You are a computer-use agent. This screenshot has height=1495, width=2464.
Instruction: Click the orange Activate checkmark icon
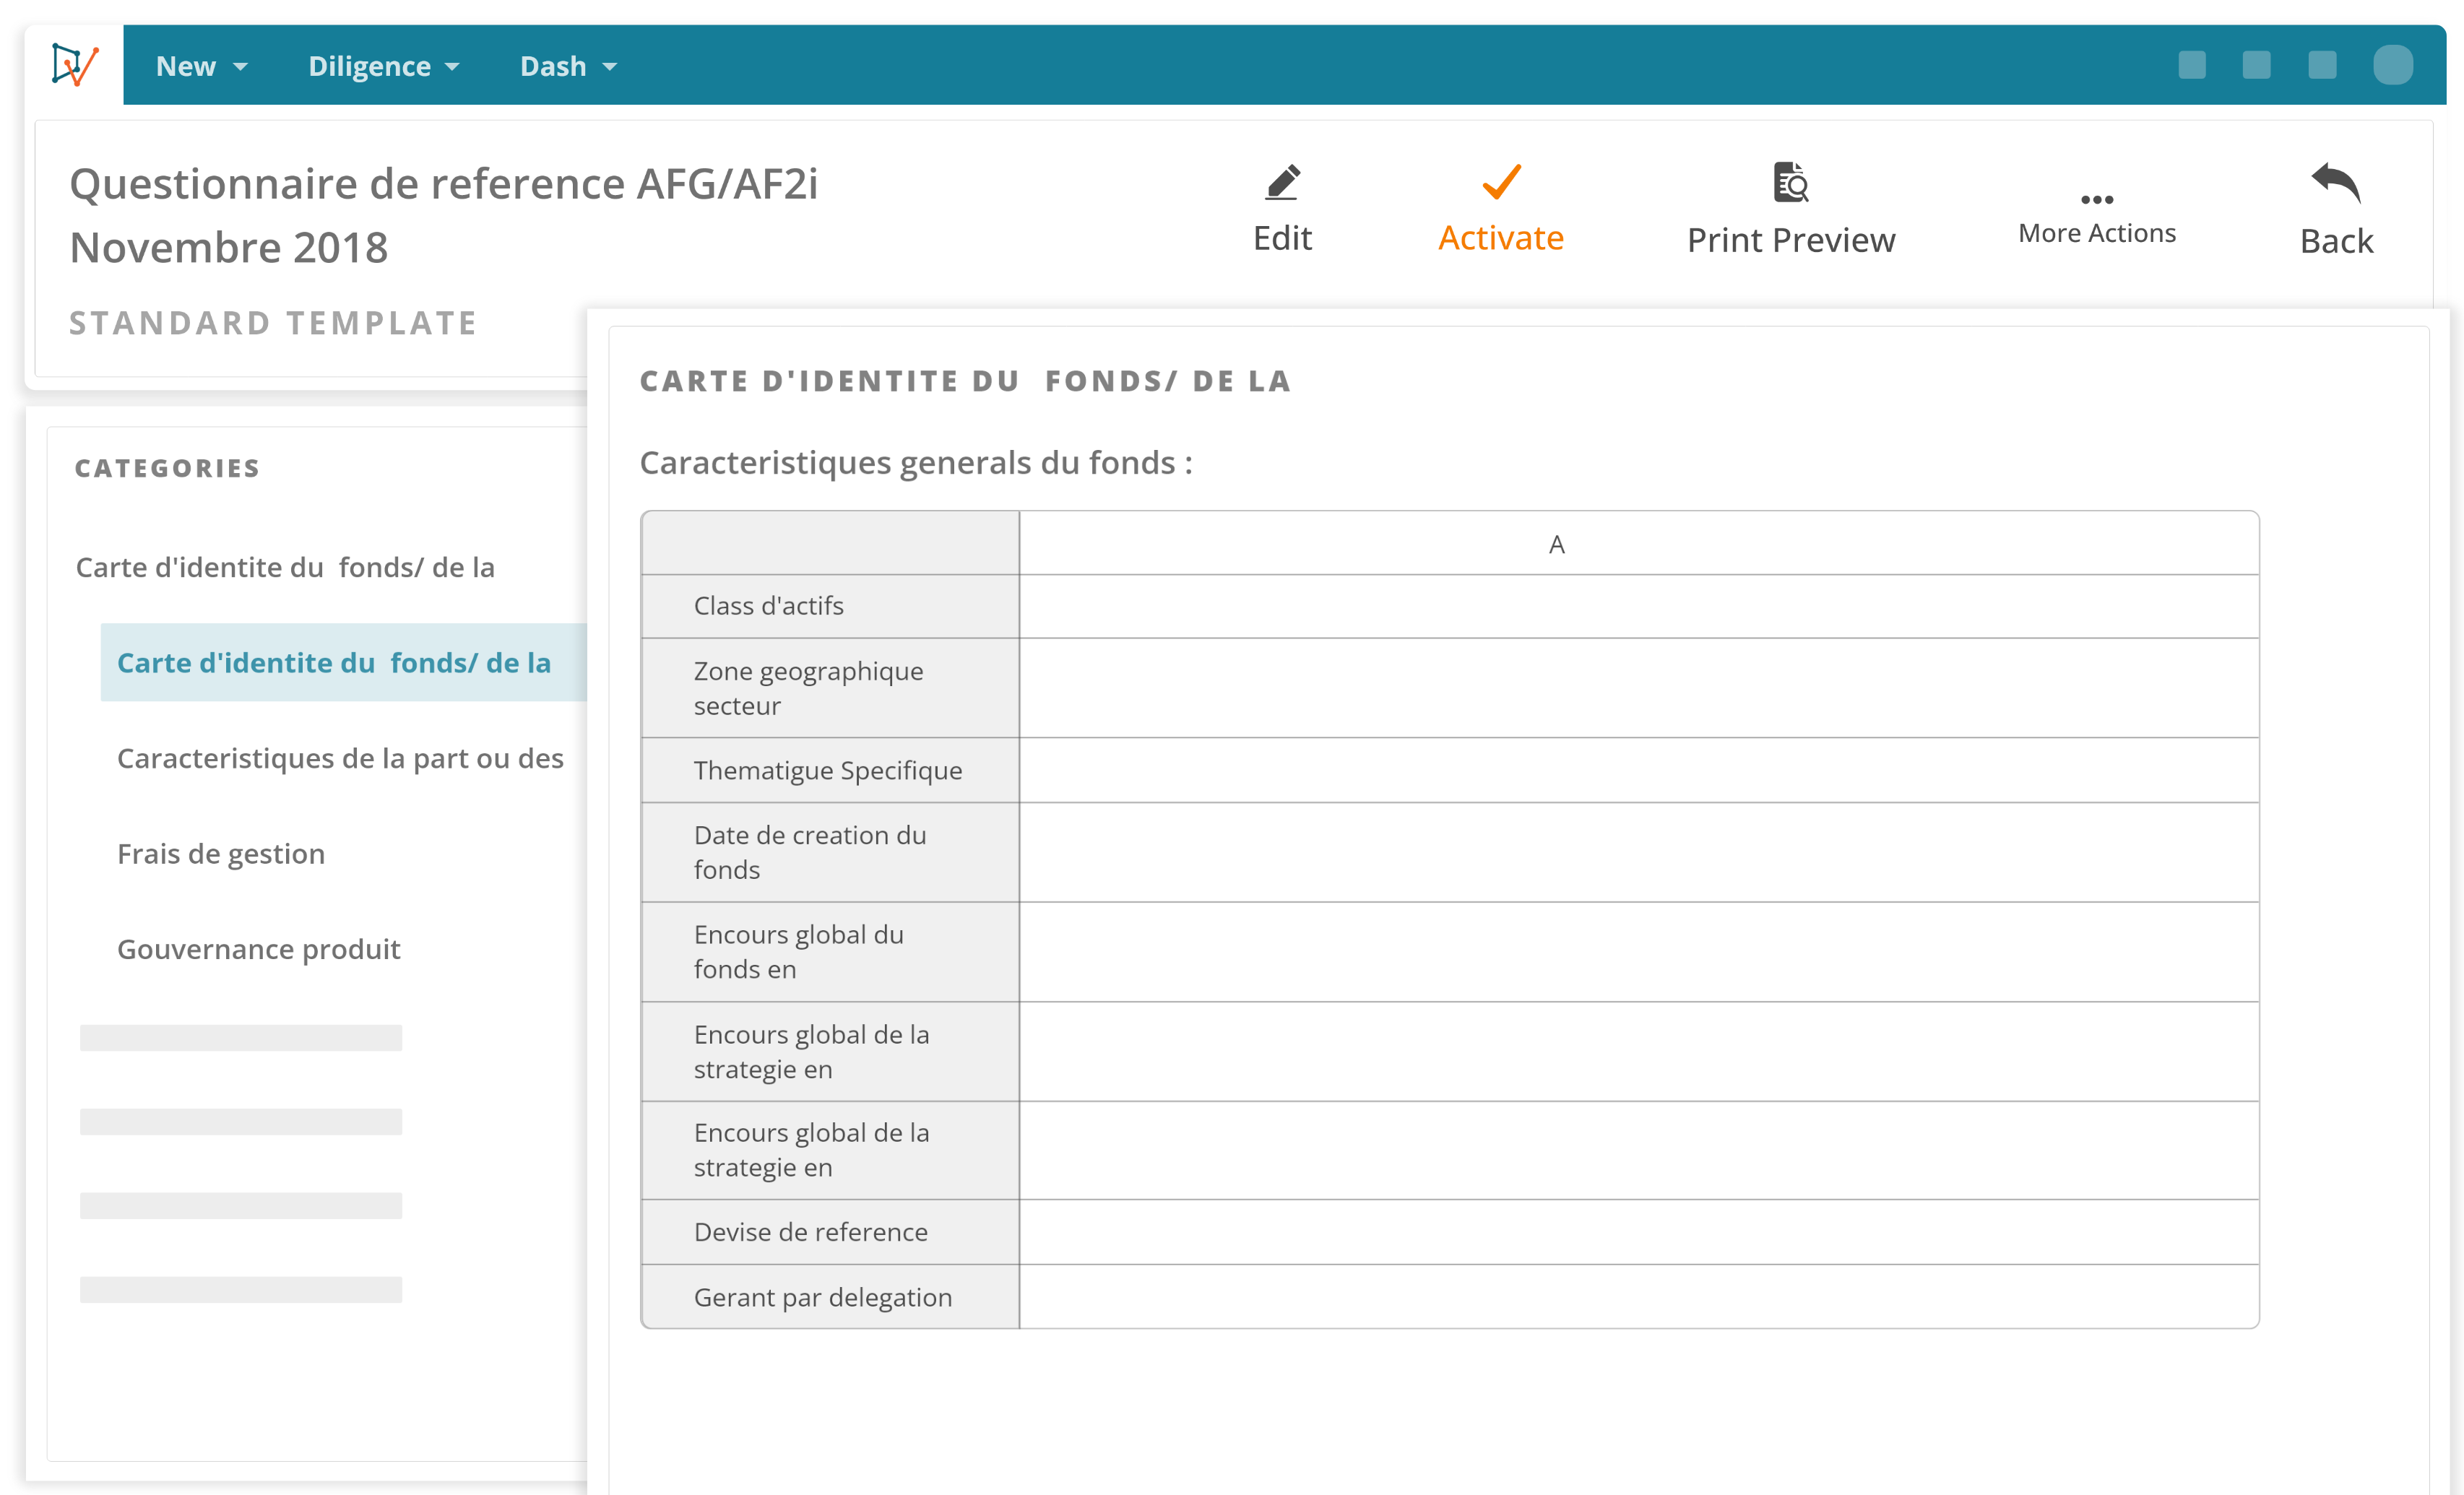[x=1500, y=182]
